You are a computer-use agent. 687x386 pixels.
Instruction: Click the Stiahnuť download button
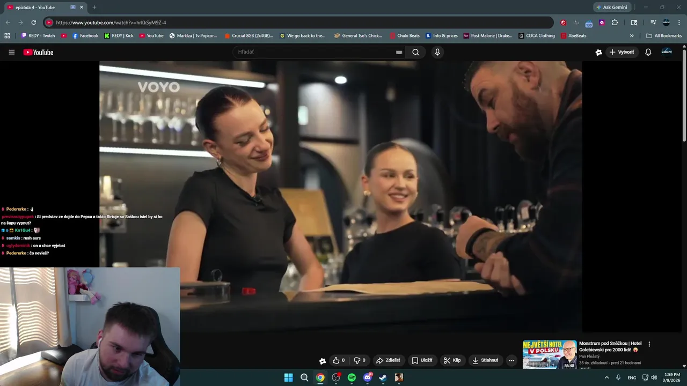tap(485, 360)
